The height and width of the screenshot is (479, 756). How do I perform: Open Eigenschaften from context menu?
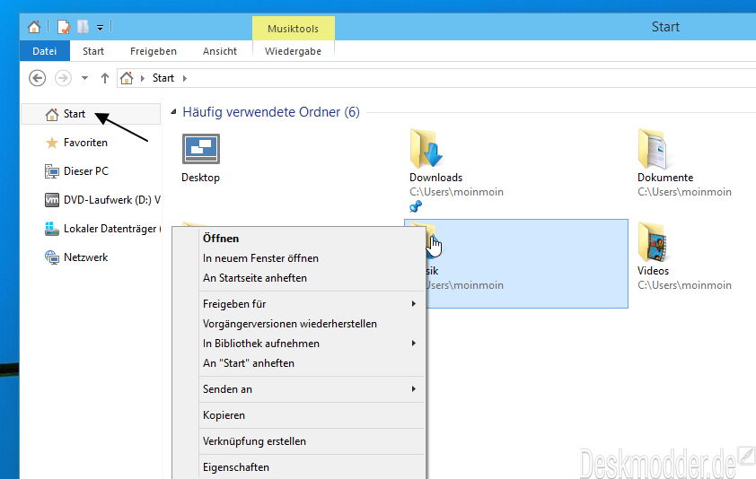point(312,467)
